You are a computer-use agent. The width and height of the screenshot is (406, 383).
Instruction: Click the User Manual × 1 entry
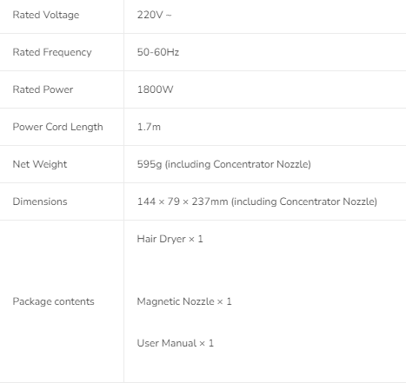pyautogui.click(x=176, y=343)
